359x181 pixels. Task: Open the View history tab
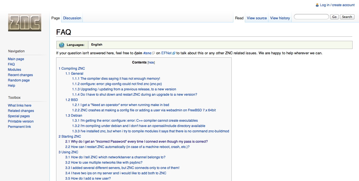pos(280,18)
